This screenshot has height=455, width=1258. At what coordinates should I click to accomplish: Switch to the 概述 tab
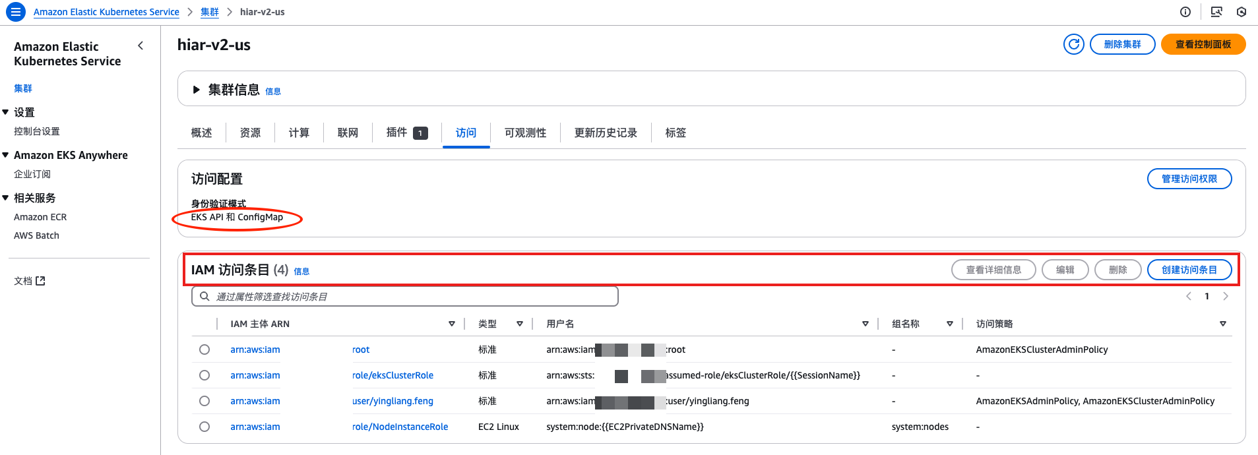201,133
